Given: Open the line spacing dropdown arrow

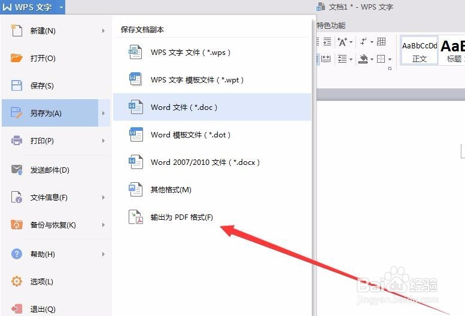Looking at the screenshot, I should click(351, 59).
